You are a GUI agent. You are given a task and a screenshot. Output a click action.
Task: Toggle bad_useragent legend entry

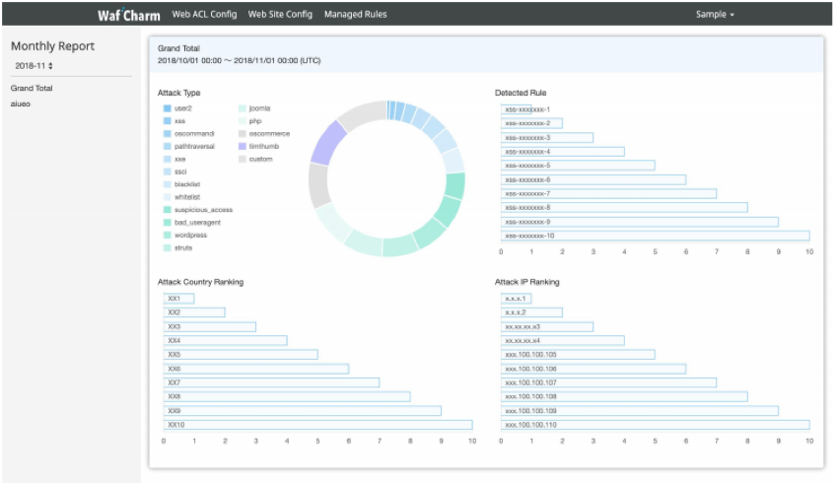pos(192,222)
